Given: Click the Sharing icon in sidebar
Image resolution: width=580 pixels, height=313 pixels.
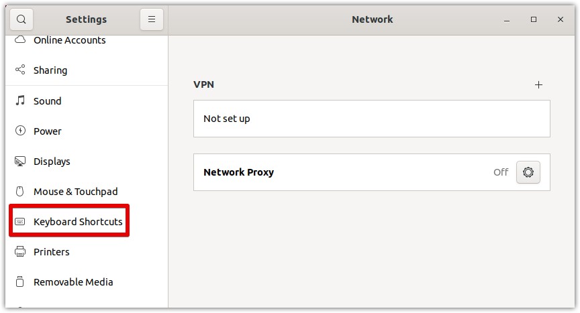Looking at the screenshot, I should [x=20, y=70].
